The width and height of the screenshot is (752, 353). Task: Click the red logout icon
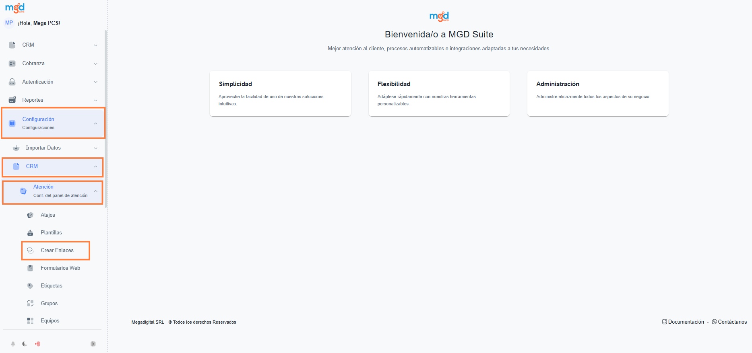point(37,344)
